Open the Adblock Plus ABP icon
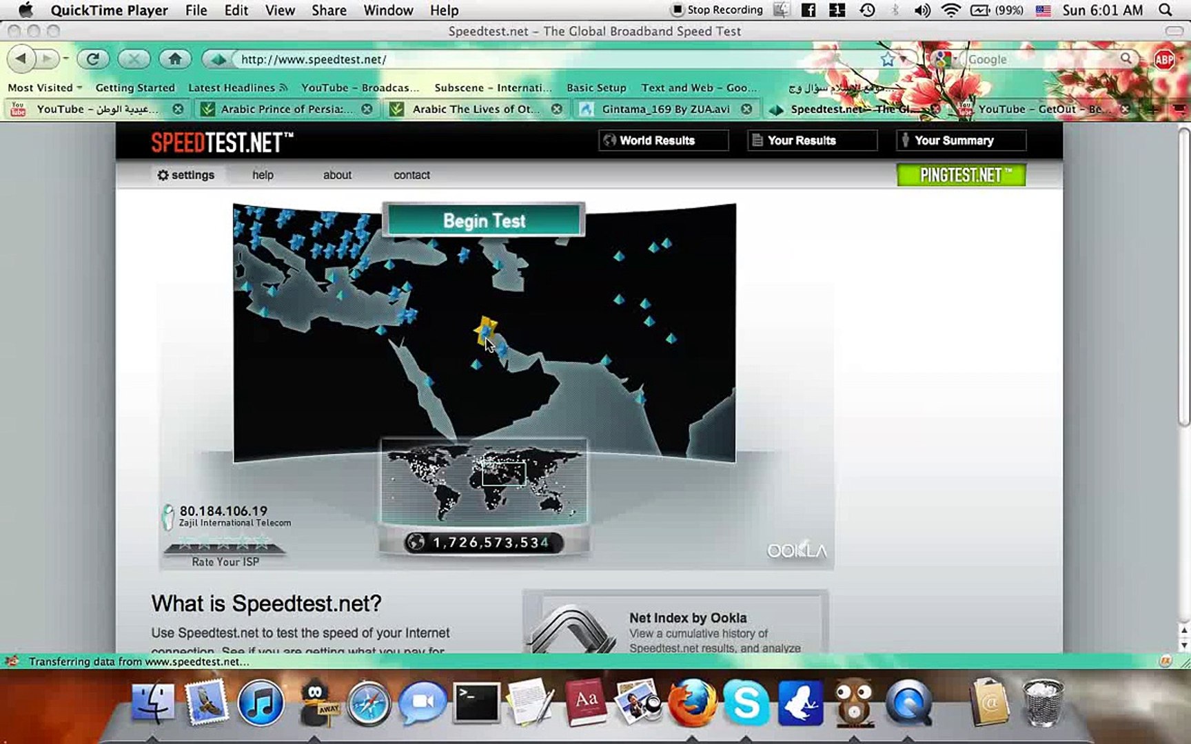1191x744 pixels. coord(1164,59)
